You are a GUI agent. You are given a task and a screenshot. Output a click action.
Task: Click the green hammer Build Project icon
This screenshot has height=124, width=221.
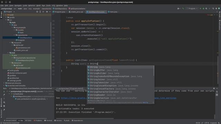coord(183,9)
